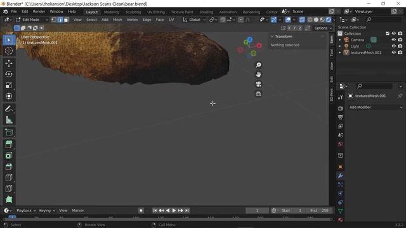Screen dimensions: 406x228
Task: Select the Knife tool
Action: tap(9, 189)
